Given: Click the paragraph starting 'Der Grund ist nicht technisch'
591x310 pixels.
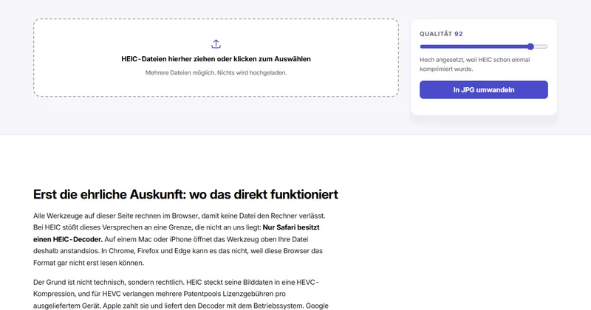Looking at the screenshot, I should 181,294.
